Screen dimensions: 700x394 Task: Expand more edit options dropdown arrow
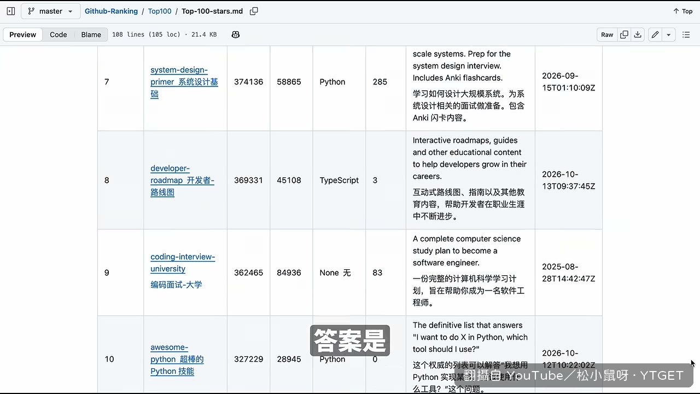(668, 34)
